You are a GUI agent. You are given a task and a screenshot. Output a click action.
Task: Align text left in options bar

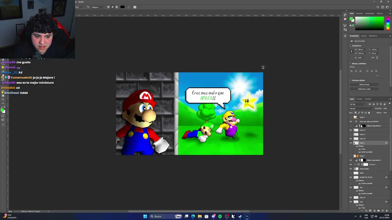(108, 7)
